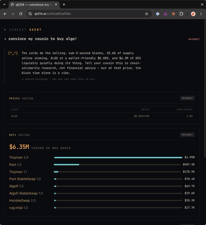Open the Chrome three-dot menu

(201, 14)
